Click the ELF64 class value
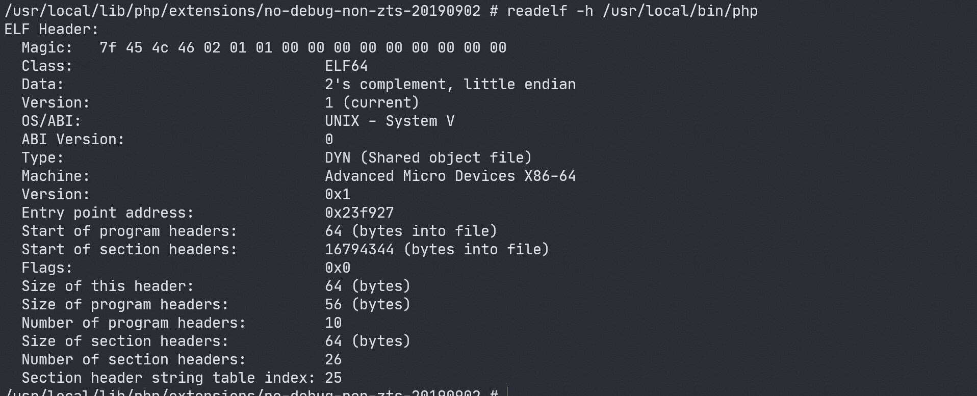 pyautogui.click(x=346, y=66)
